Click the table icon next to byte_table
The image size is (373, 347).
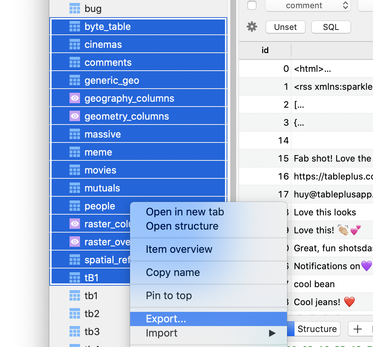(x=74, y=26)
